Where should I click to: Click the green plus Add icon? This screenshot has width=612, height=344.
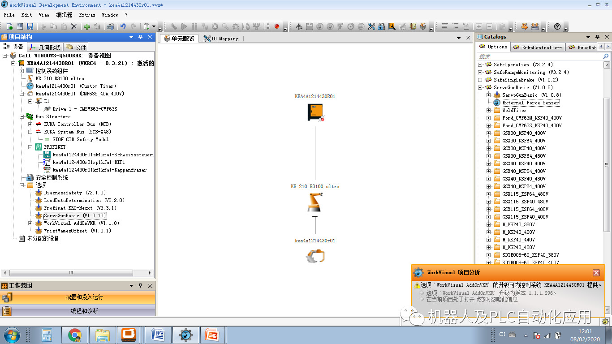point(87,26)
